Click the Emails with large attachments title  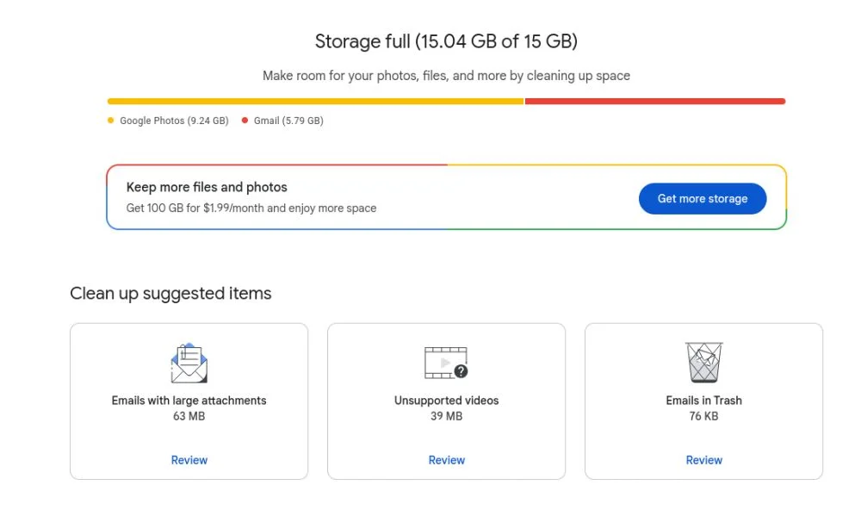189,401
